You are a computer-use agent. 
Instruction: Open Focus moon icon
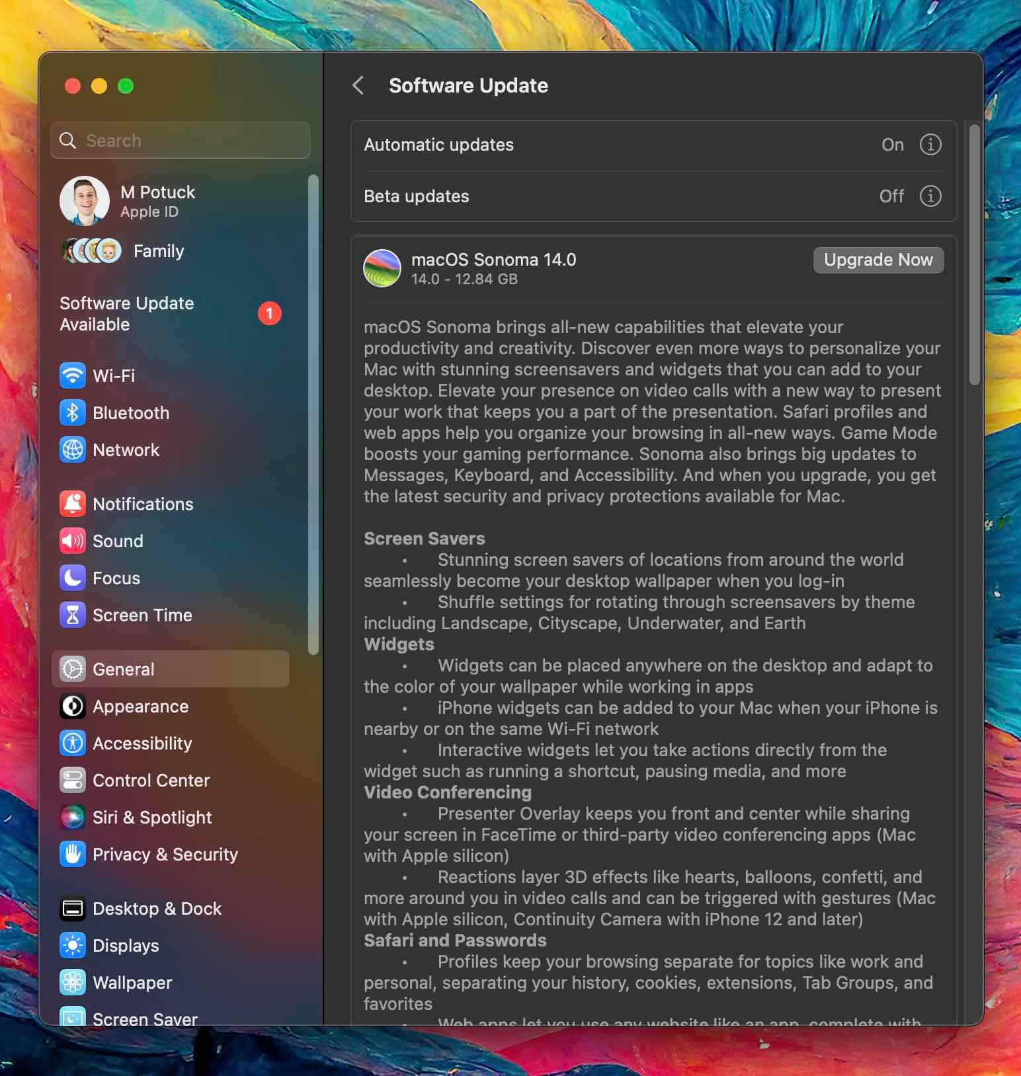point(73,578)
